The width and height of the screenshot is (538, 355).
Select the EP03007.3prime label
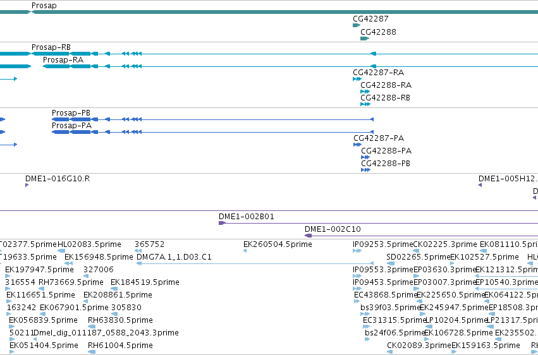point(444,282)
